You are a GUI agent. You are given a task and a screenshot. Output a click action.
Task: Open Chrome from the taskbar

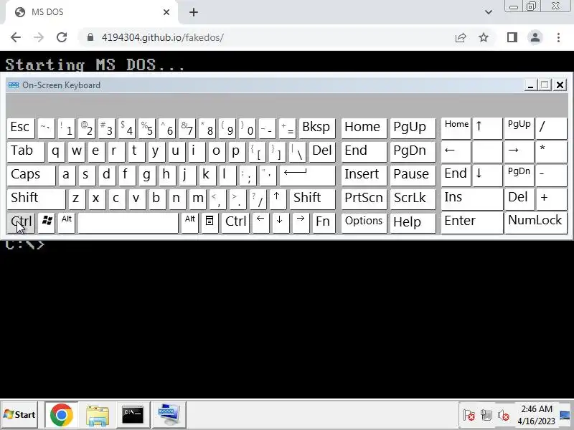61,415
